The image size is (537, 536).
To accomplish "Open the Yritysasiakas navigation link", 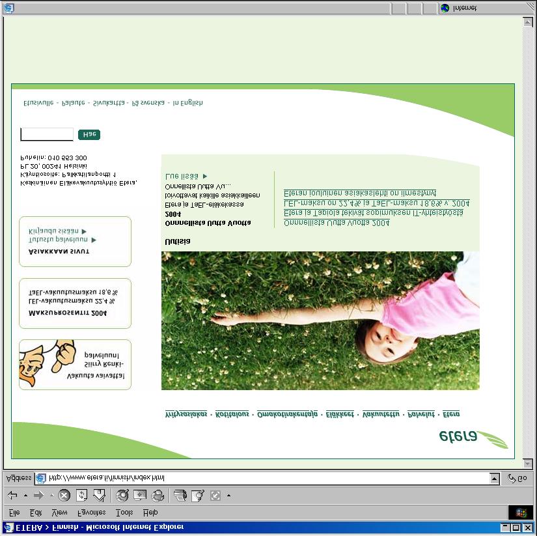I will [x=186, y=414].
